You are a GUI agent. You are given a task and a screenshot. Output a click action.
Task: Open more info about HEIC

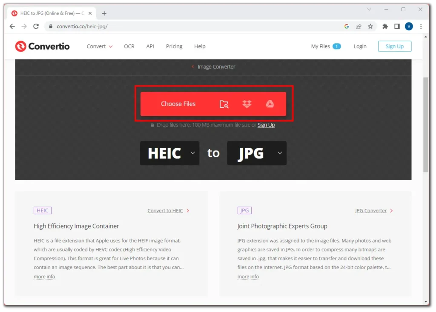point(44,277)
